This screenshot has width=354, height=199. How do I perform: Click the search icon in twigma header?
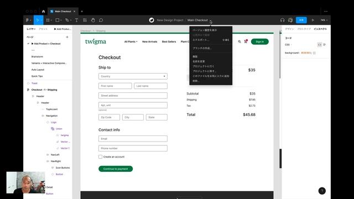240,41
